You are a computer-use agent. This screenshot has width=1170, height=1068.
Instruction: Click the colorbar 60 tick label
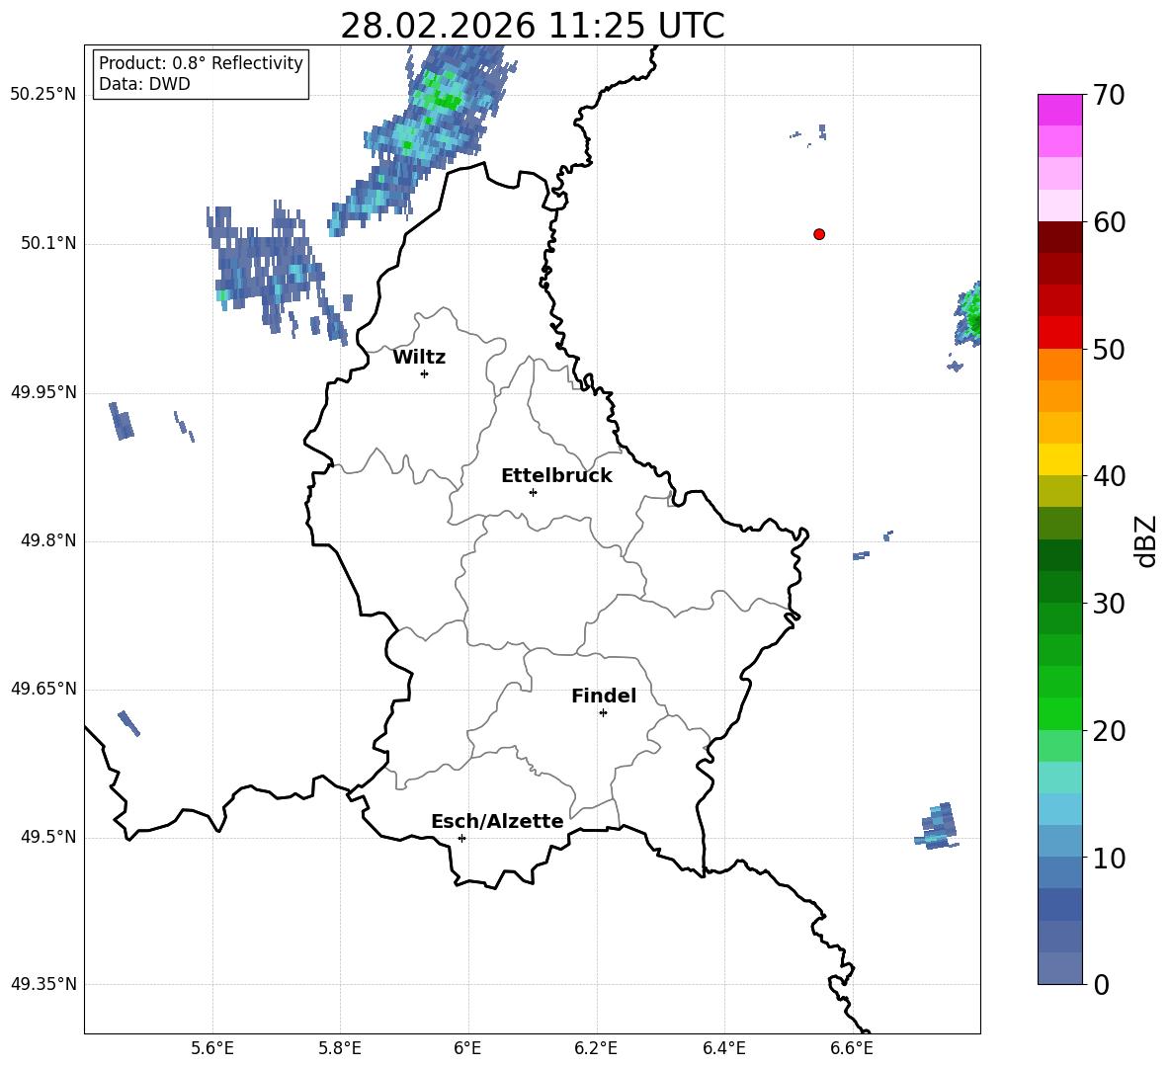point(1109,222)
